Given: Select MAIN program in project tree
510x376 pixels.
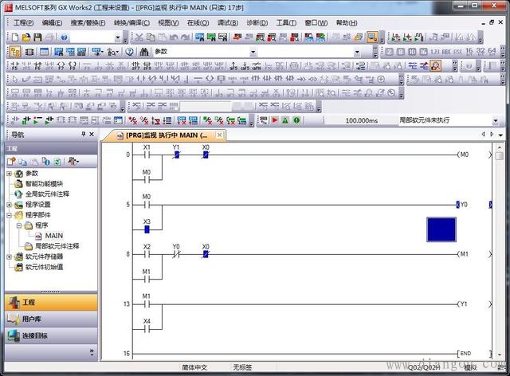Looking at the screenshot, I should click(53, 236).
